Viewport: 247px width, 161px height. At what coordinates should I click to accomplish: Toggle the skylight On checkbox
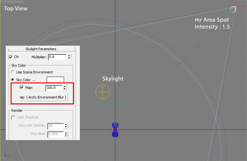[11, 57]
